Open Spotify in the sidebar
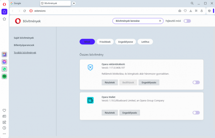 coord(4,76)
